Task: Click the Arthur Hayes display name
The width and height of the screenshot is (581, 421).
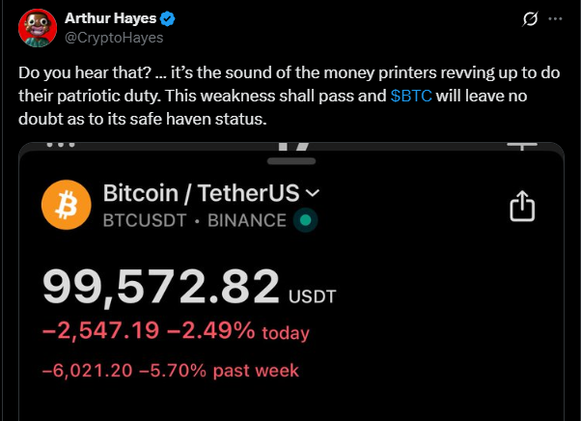Action: pyautogui.click(x=110, y=18)
